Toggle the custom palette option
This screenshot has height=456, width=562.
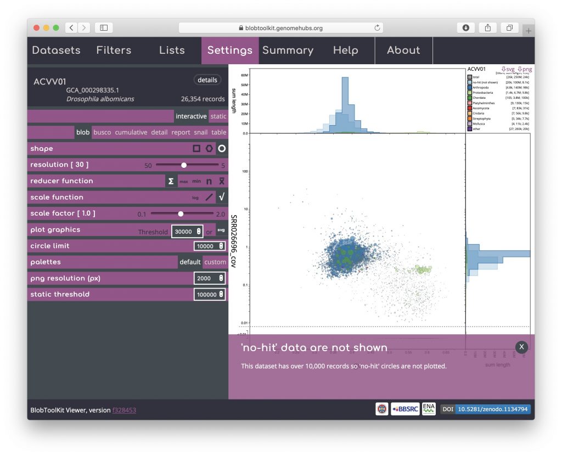[215, 262]
